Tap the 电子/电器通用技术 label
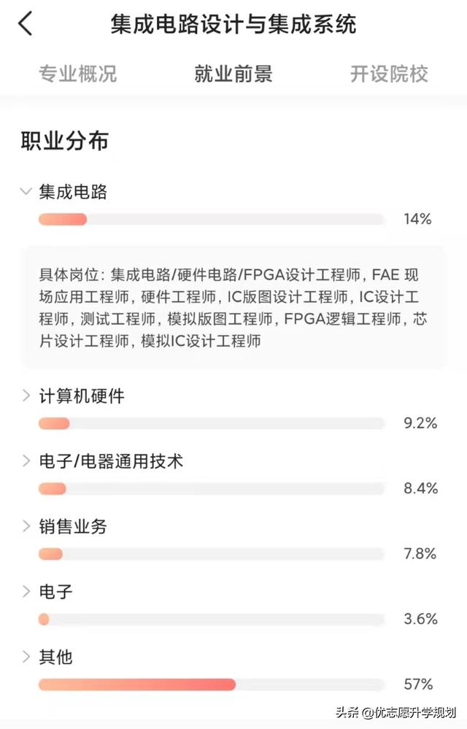The image size is (467, 729). (111, 461)
